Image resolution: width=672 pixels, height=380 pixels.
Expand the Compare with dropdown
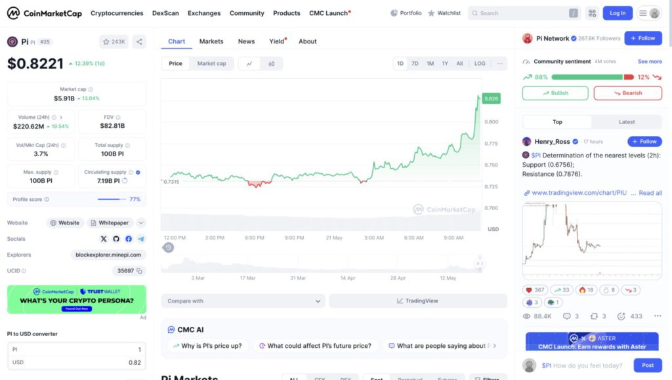[243, 301]
